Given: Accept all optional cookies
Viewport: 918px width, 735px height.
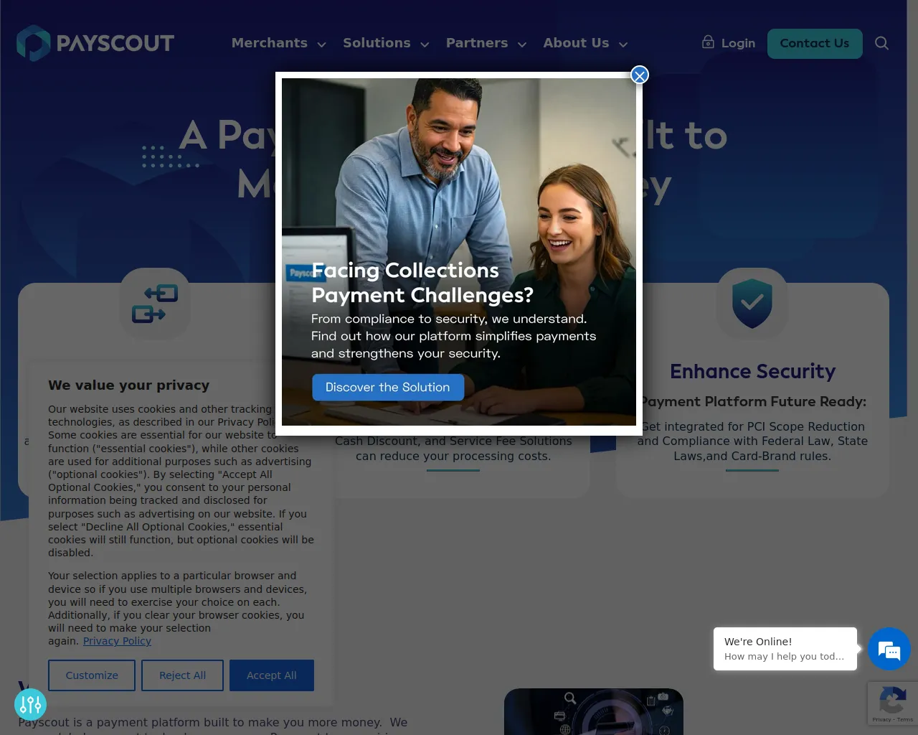Looking at the screenshot, I should 272,675.
